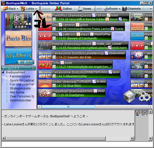
Task: Click the chat text input field
Action: coord(77,144)
